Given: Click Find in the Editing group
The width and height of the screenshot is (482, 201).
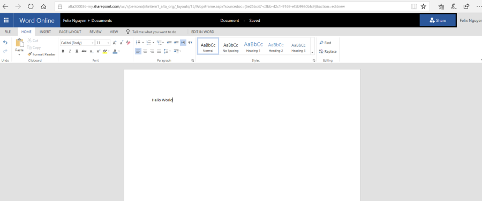Looking at the screenshot, I should (325, 43).
